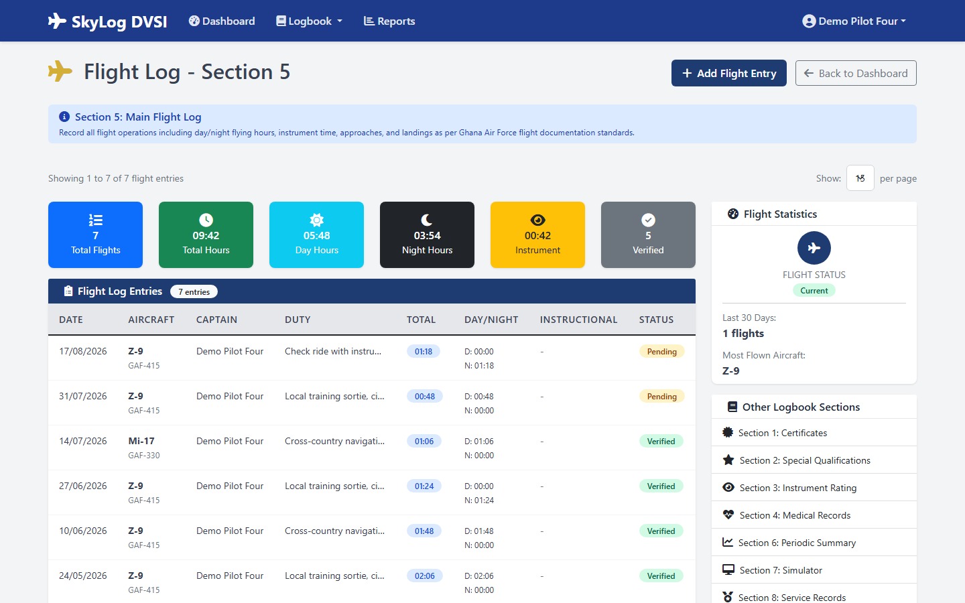Click the clock icon on Total Hours card
The image size is (965, 603).
(206, 220)
